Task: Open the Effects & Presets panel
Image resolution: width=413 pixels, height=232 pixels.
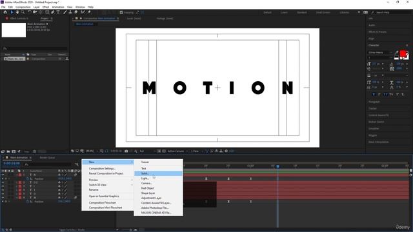Action: click(x=377, y=32)
